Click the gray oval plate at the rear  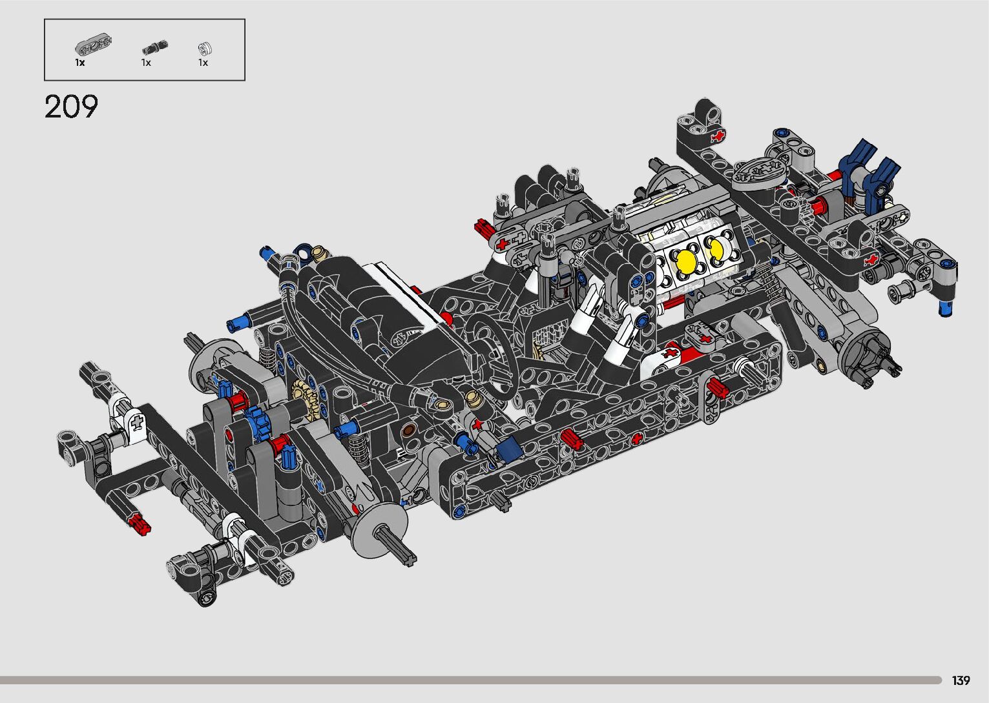[760, 172]
